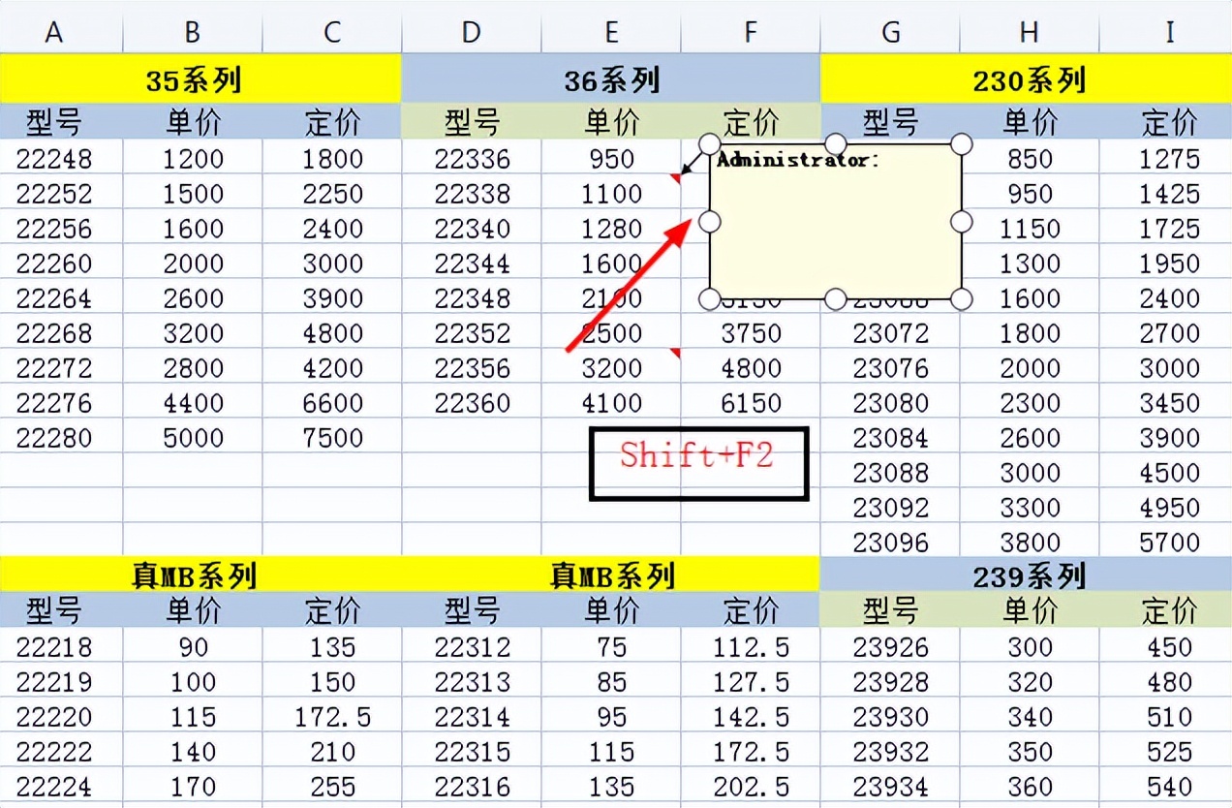Select the cell containing 3800
This screenshot has width=1232, height=808.
point(1030,542)
